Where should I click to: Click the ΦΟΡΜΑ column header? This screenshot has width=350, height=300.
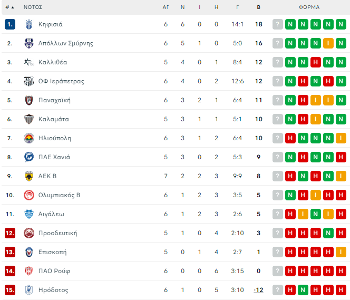click(309, 7)
